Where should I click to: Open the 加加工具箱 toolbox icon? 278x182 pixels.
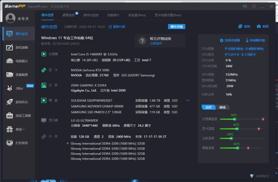click(10, 116)
